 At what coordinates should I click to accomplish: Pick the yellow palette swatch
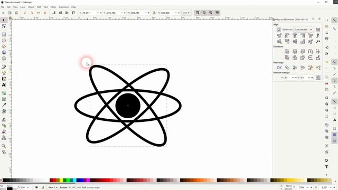(x=61, y=180)
